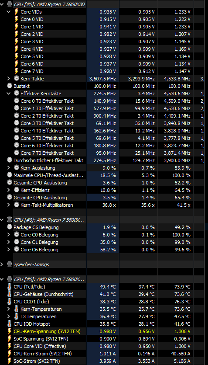Click the thermometer icon of CPU IOD Hotspot
208x365 pixels.
(10, 324)
